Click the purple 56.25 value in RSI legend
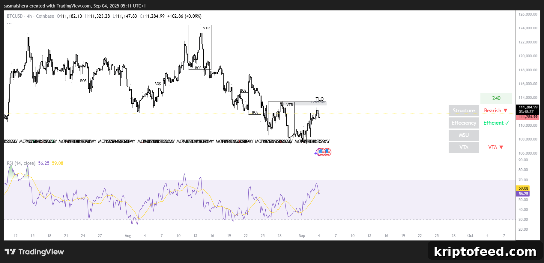 coord(44,163)
